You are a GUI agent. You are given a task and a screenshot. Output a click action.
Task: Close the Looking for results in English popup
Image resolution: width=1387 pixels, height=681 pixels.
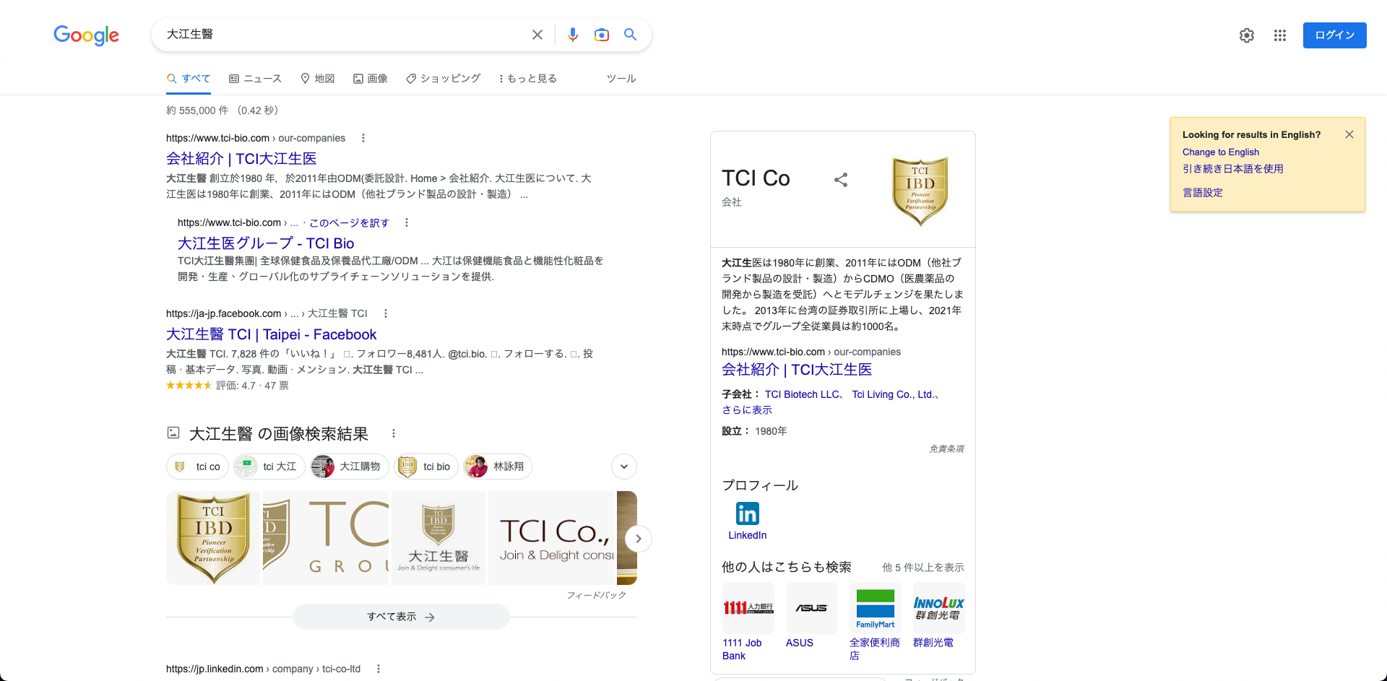1349,134
